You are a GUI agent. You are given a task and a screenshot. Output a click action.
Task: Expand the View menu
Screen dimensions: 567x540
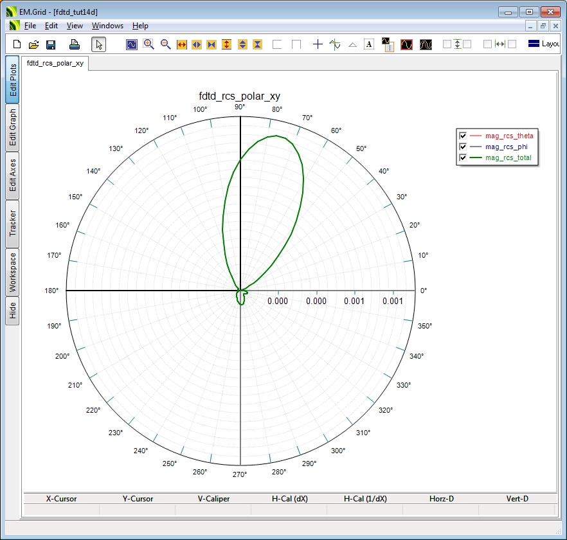click(75, 26)
